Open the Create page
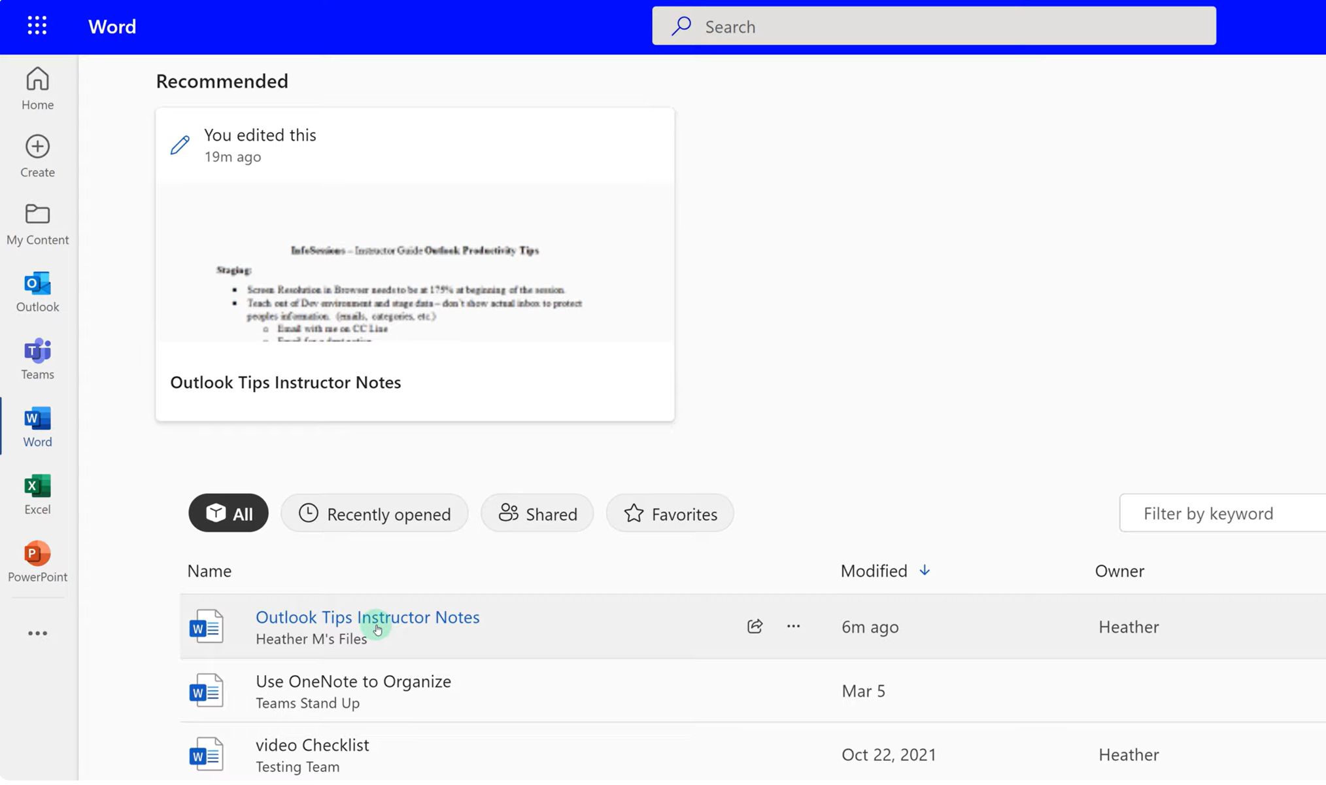 tap(37, 156)
